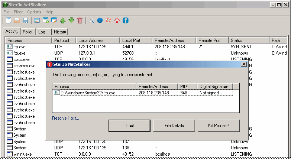291x159 pixels.
Task: Click the green up arrow icon
Action: pos(63,20)
